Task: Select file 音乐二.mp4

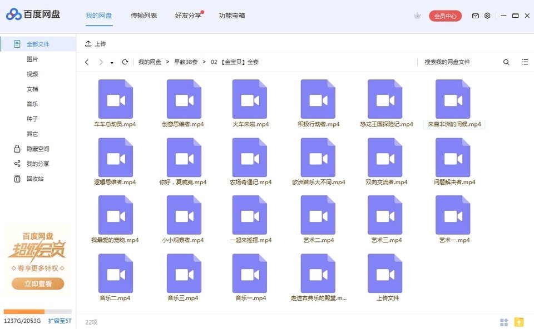Action: tap(115, 278)
